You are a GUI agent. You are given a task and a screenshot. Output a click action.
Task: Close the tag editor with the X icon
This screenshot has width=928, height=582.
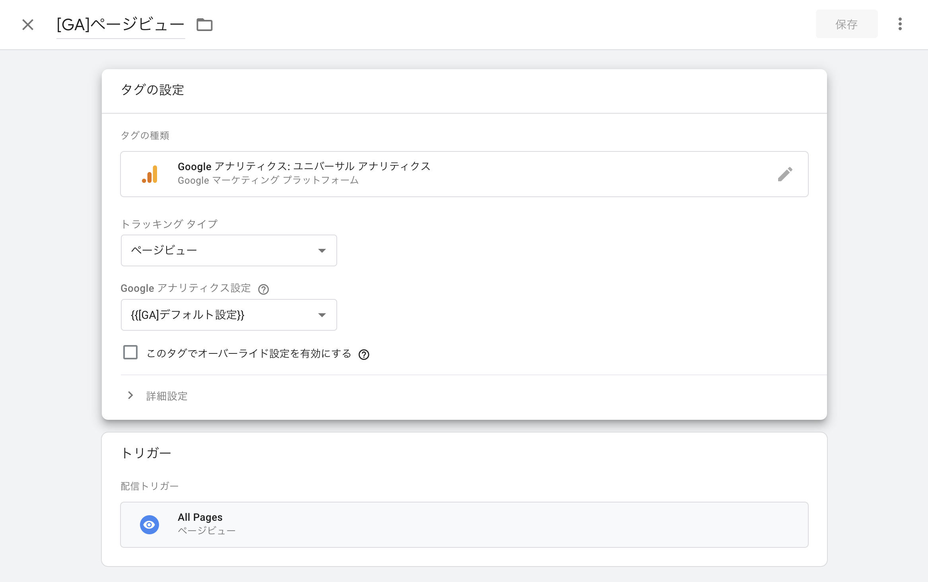click(x=28, y=25)
